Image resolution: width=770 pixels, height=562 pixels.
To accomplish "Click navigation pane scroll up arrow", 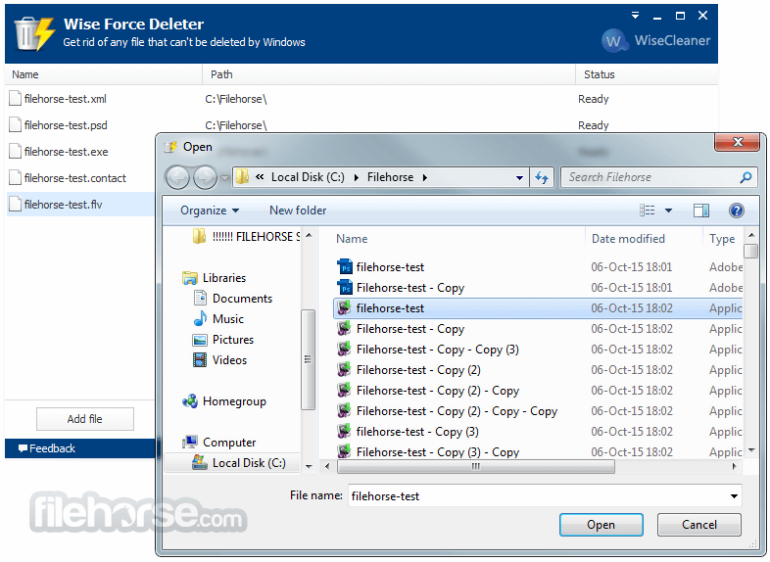I will pos(309,236).
